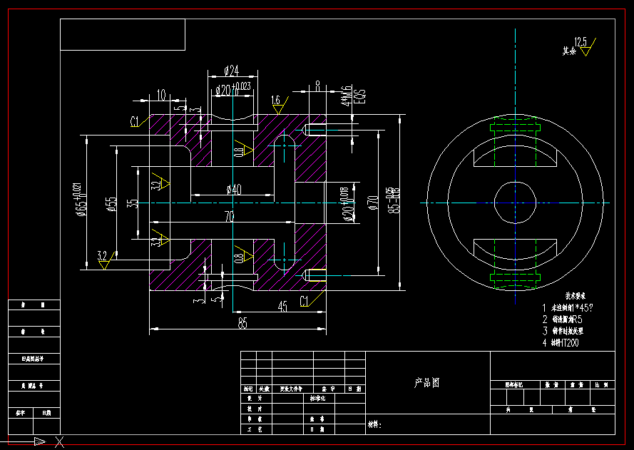Click the 标准化 cell in title block
Image resolution: width=634 pixels, height=450 pixels.
tap(317, 398)
